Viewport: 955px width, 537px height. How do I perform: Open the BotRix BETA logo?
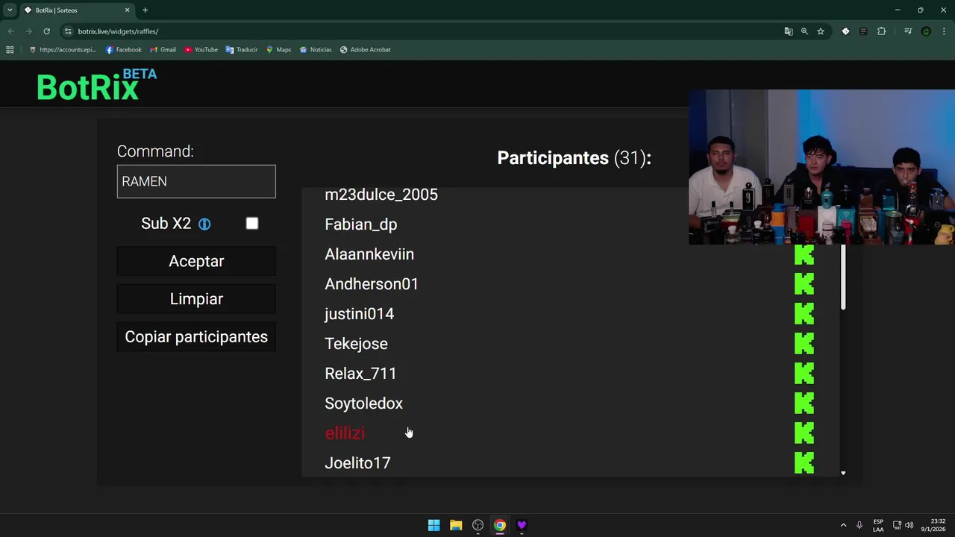point(97,85)
